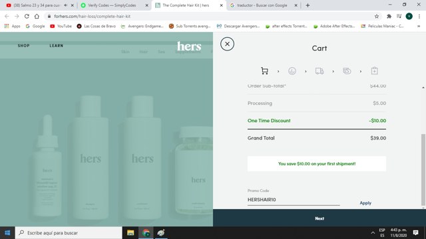Select the cart step icon in checkout progress
The height and width of the screenshot is (239, 426).
pyautogui.click(x=264, y=71)
